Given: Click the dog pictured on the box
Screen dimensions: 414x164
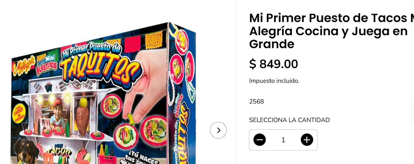Looking at the screenshot, I should 27,151.
